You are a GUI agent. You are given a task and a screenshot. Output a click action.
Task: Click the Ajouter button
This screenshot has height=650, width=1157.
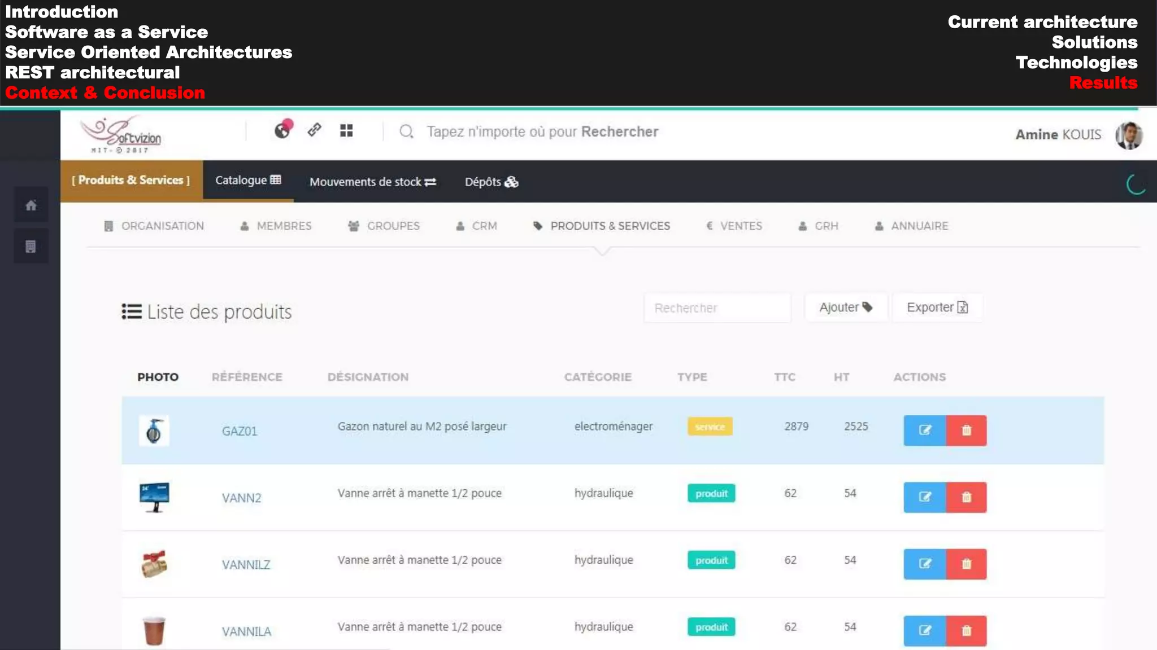(x=846, y=308)
